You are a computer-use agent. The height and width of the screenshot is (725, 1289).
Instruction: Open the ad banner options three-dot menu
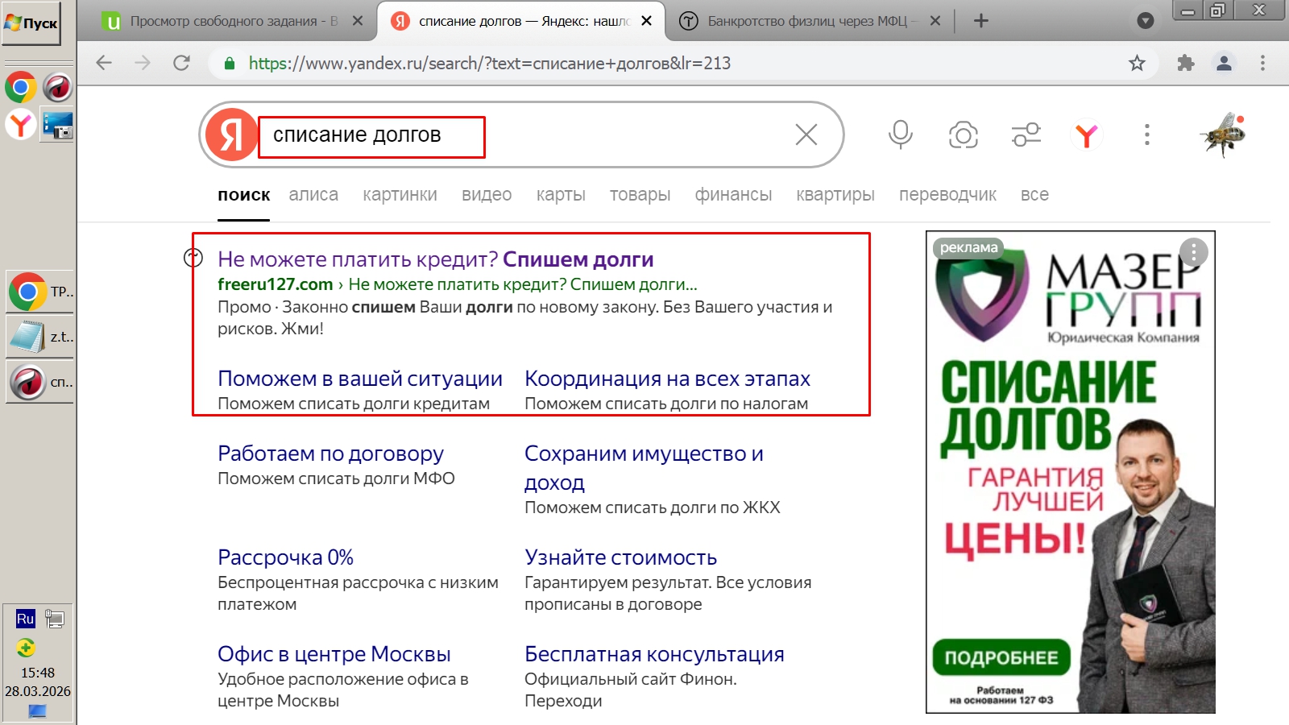[1193, 253]
